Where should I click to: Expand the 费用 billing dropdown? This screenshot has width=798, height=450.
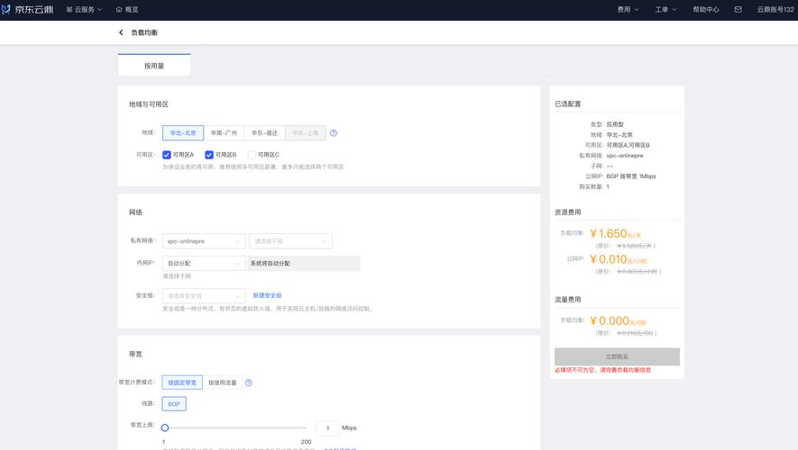[x=628, y=9]
